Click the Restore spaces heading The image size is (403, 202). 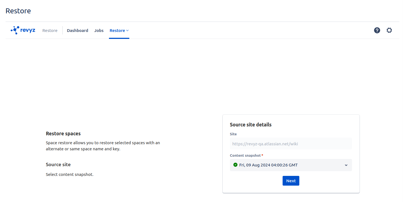pos(63,134)
